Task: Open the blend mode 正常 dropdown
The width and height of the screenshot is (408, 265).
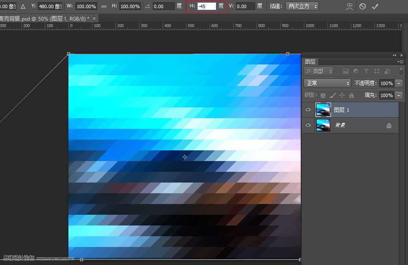Action: [327, 83]
